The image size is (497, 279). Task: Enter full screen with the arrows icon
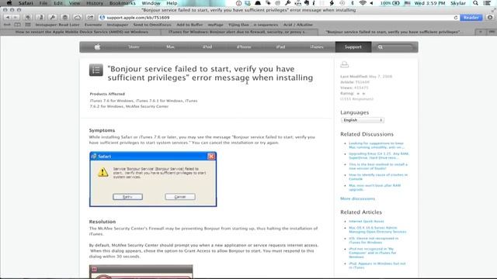pos(493,10)
